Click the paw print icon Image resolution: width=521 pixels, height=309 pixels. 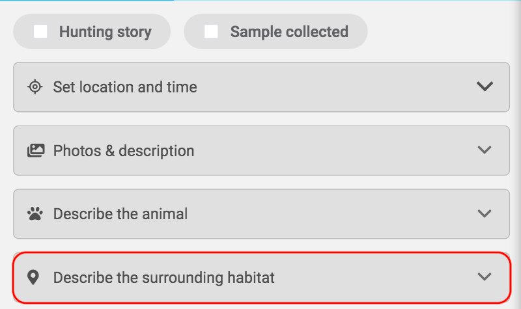34,213
